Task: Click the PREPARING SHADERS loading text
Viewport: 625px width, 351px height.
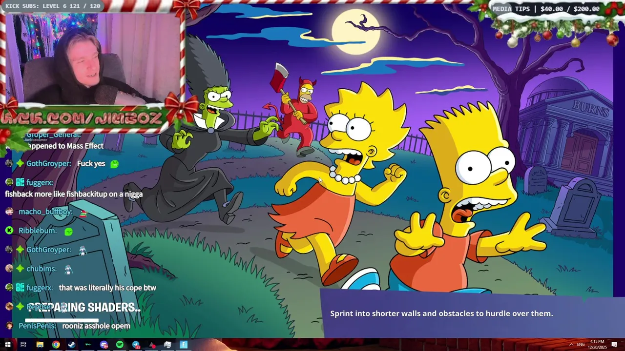Action: click(84, 308)
